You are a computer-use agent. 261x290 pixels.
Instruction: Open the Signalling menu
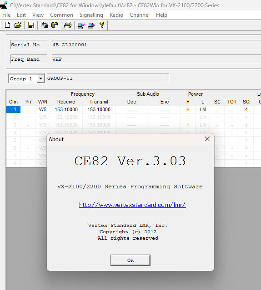point(91,15)
